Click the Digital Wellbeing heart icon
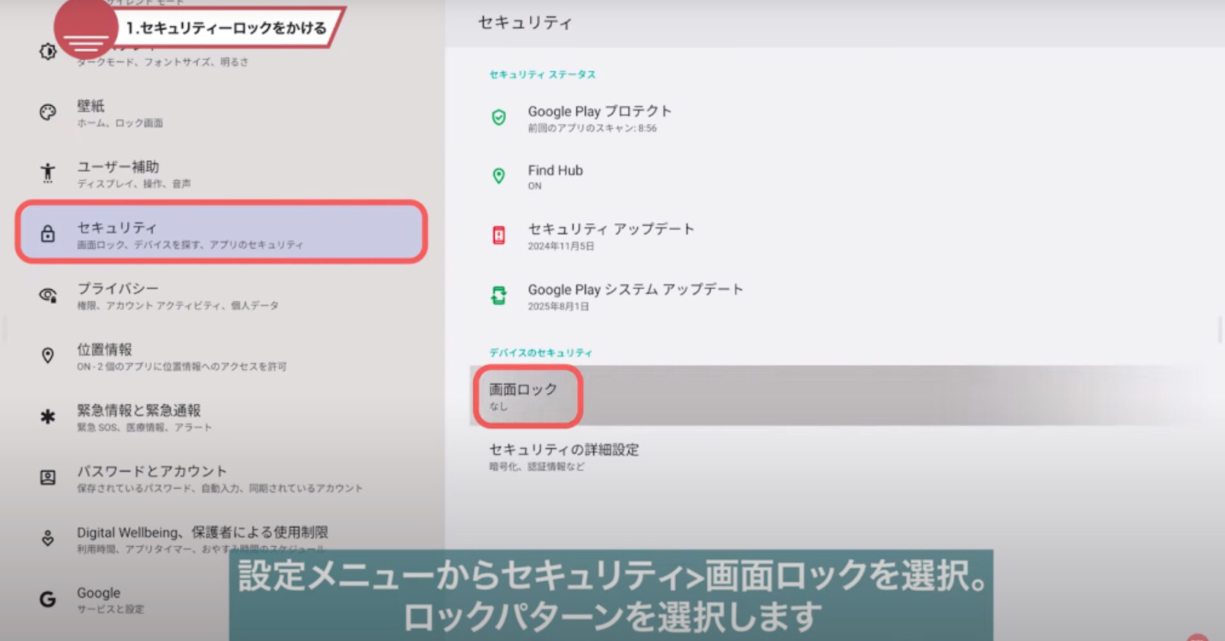1225x641 pixels. (x=48, y=538)
